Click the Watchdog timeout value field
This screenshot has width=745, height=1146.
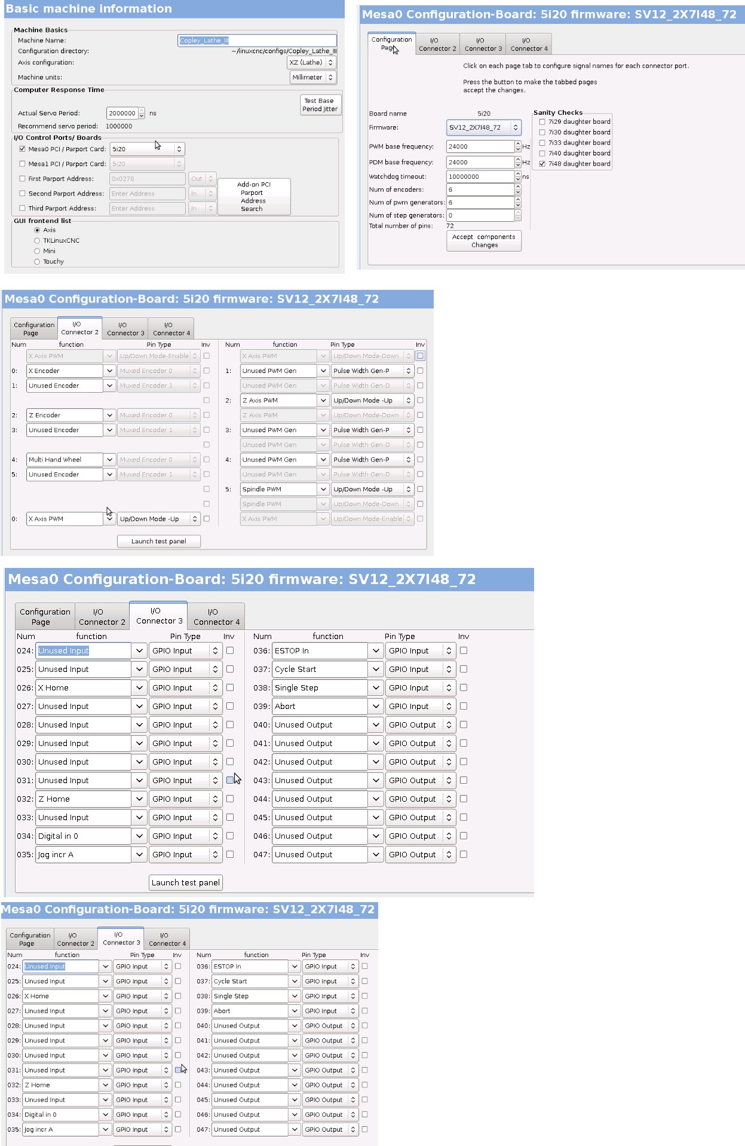pyautogui.click(x=480, y=176)
